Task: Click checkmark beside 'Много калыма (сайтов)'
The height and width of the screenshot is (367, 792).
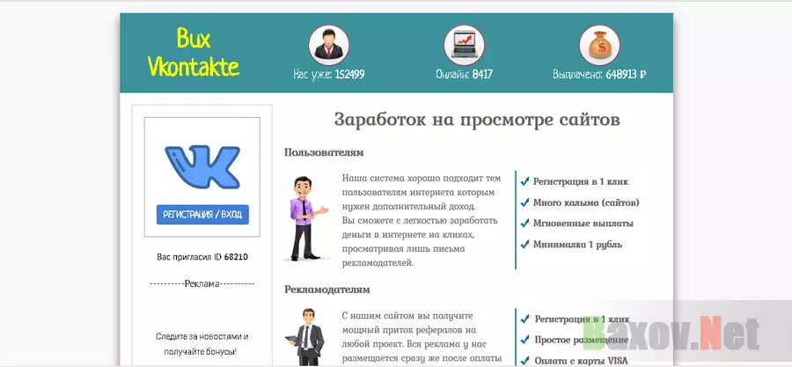Action: (524, 203)
